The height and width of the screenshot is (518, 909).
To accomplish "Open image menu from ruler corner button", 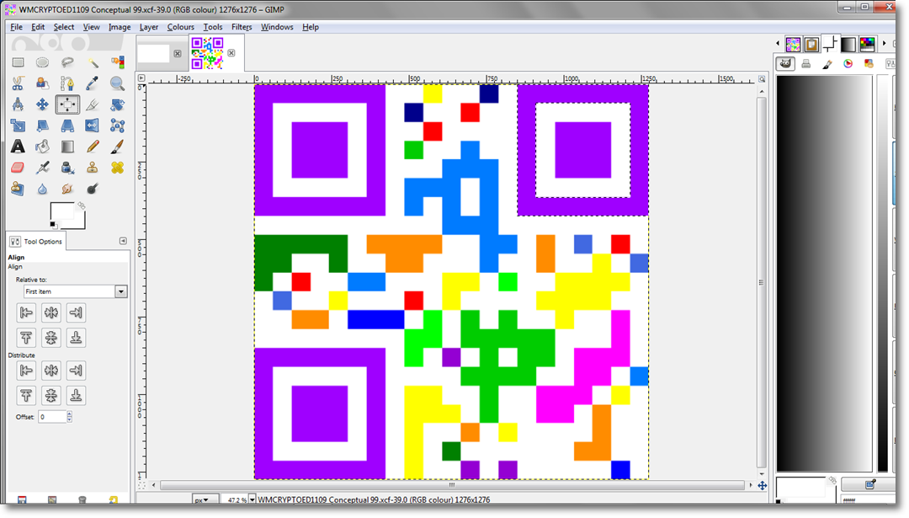I will pos(141,77).
